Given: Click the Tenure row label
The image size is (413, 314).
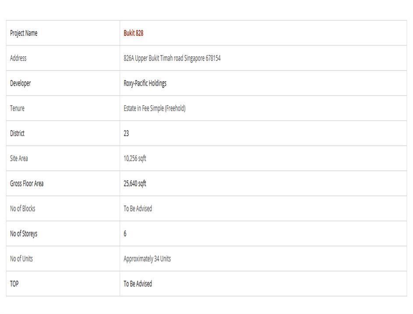Looking at the screenshot, I should pos(18,109).
